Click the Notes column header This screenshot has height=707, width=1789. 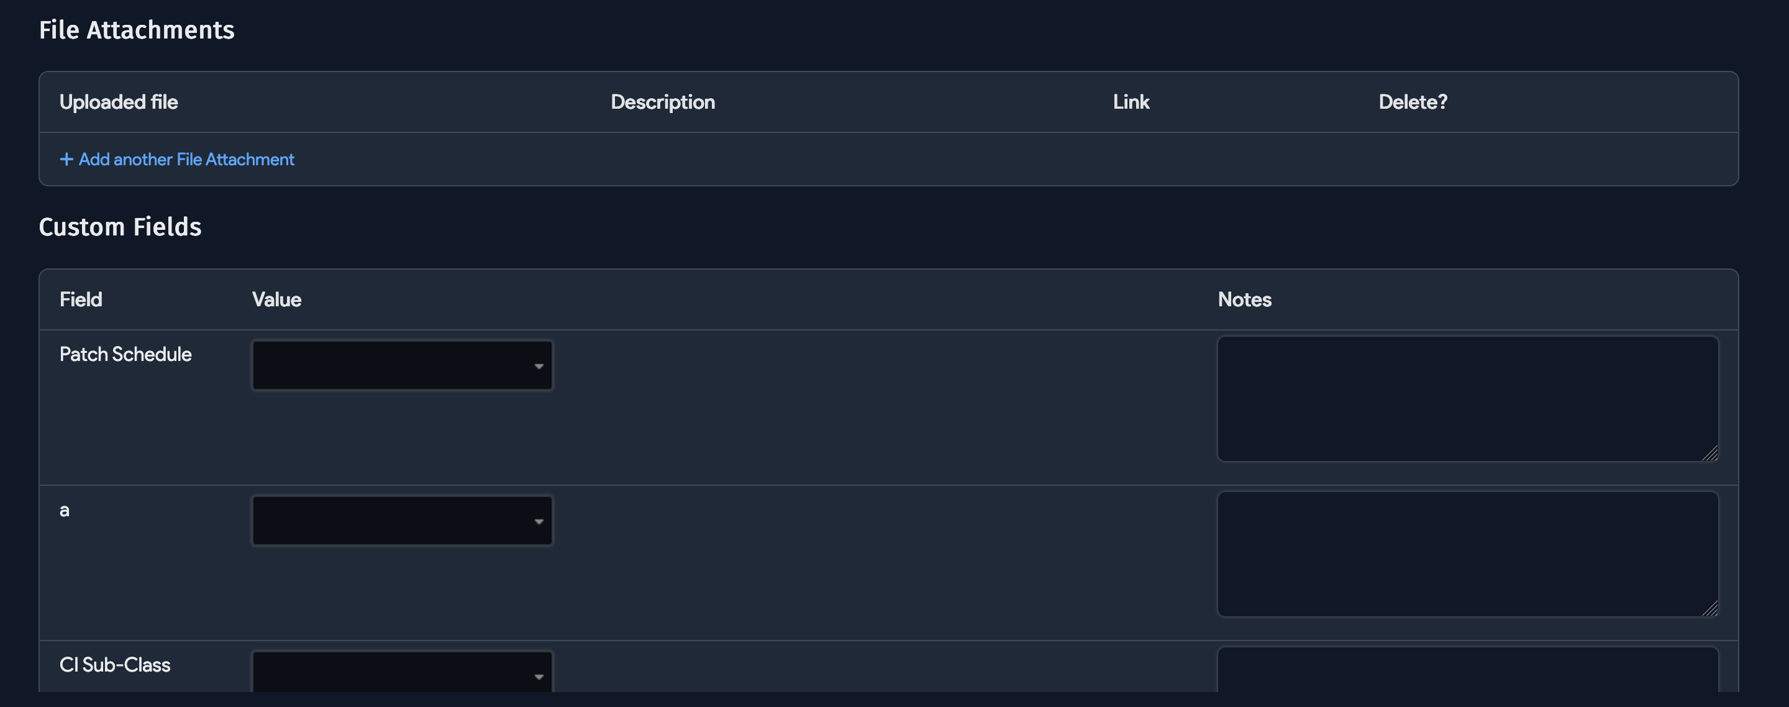pyautogui.click(x=1244, y=299)
